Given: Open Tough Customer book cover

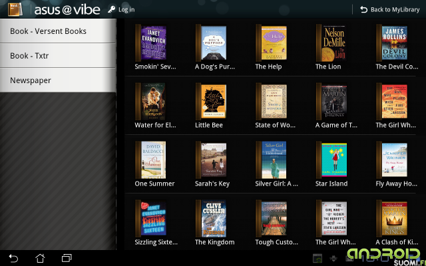Looking at the screenshot, I should (272, 219).
